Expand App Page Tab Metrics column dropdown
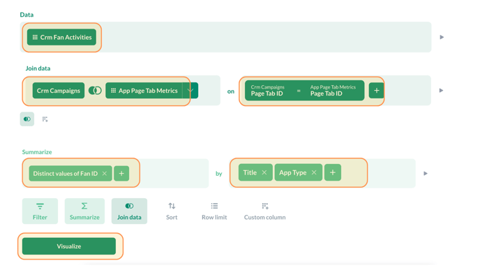Screen dimensions: 480x270 (x=190, y=91)
